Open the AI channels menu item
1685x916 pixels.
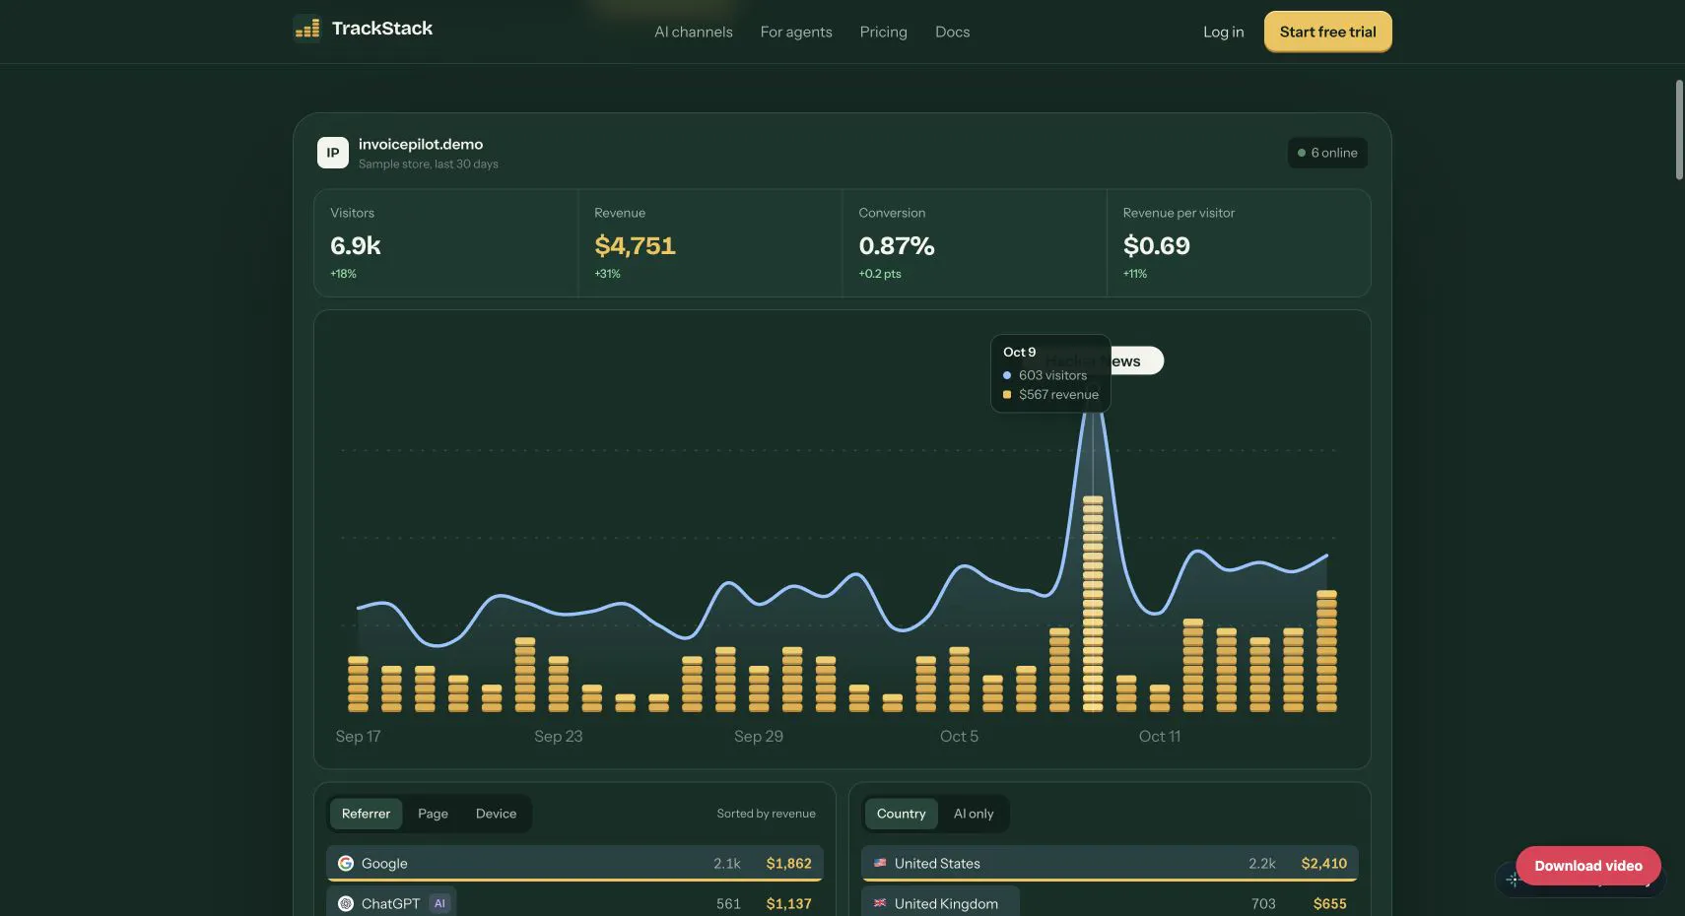tap(694, 32)
